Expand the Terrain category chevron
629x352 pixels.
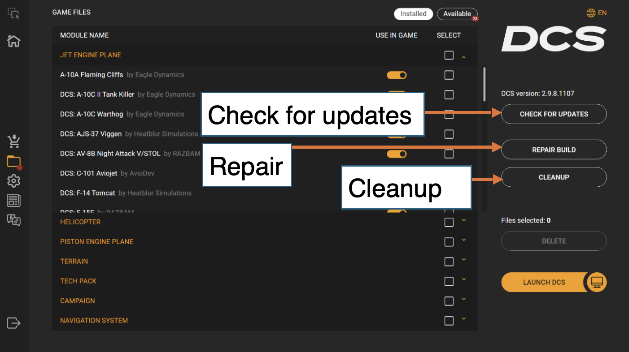click(x=464, y=260)
